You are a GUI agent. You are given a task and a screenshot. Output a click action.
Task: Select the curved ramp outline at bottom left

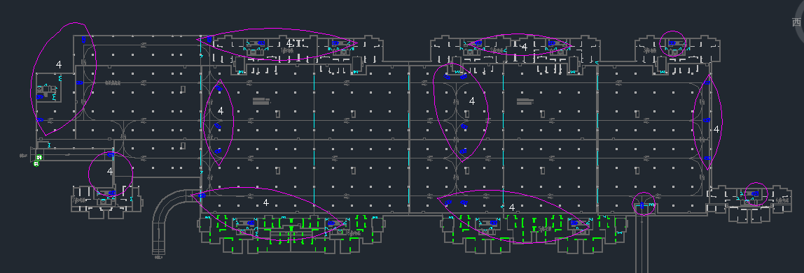172,221
